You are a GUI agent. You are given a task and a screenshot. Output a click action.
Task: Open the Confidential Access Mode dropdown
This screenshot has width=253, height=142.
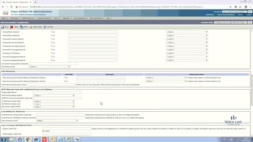[54, 101]
